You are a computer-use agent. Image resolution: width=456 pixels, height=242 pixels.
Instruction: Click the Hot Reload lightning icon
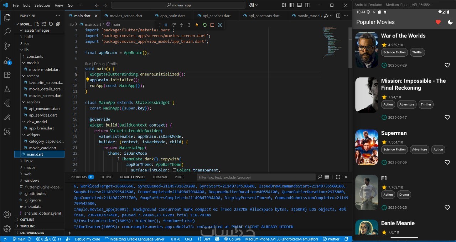pyautogui.click(x=197, y=25)
